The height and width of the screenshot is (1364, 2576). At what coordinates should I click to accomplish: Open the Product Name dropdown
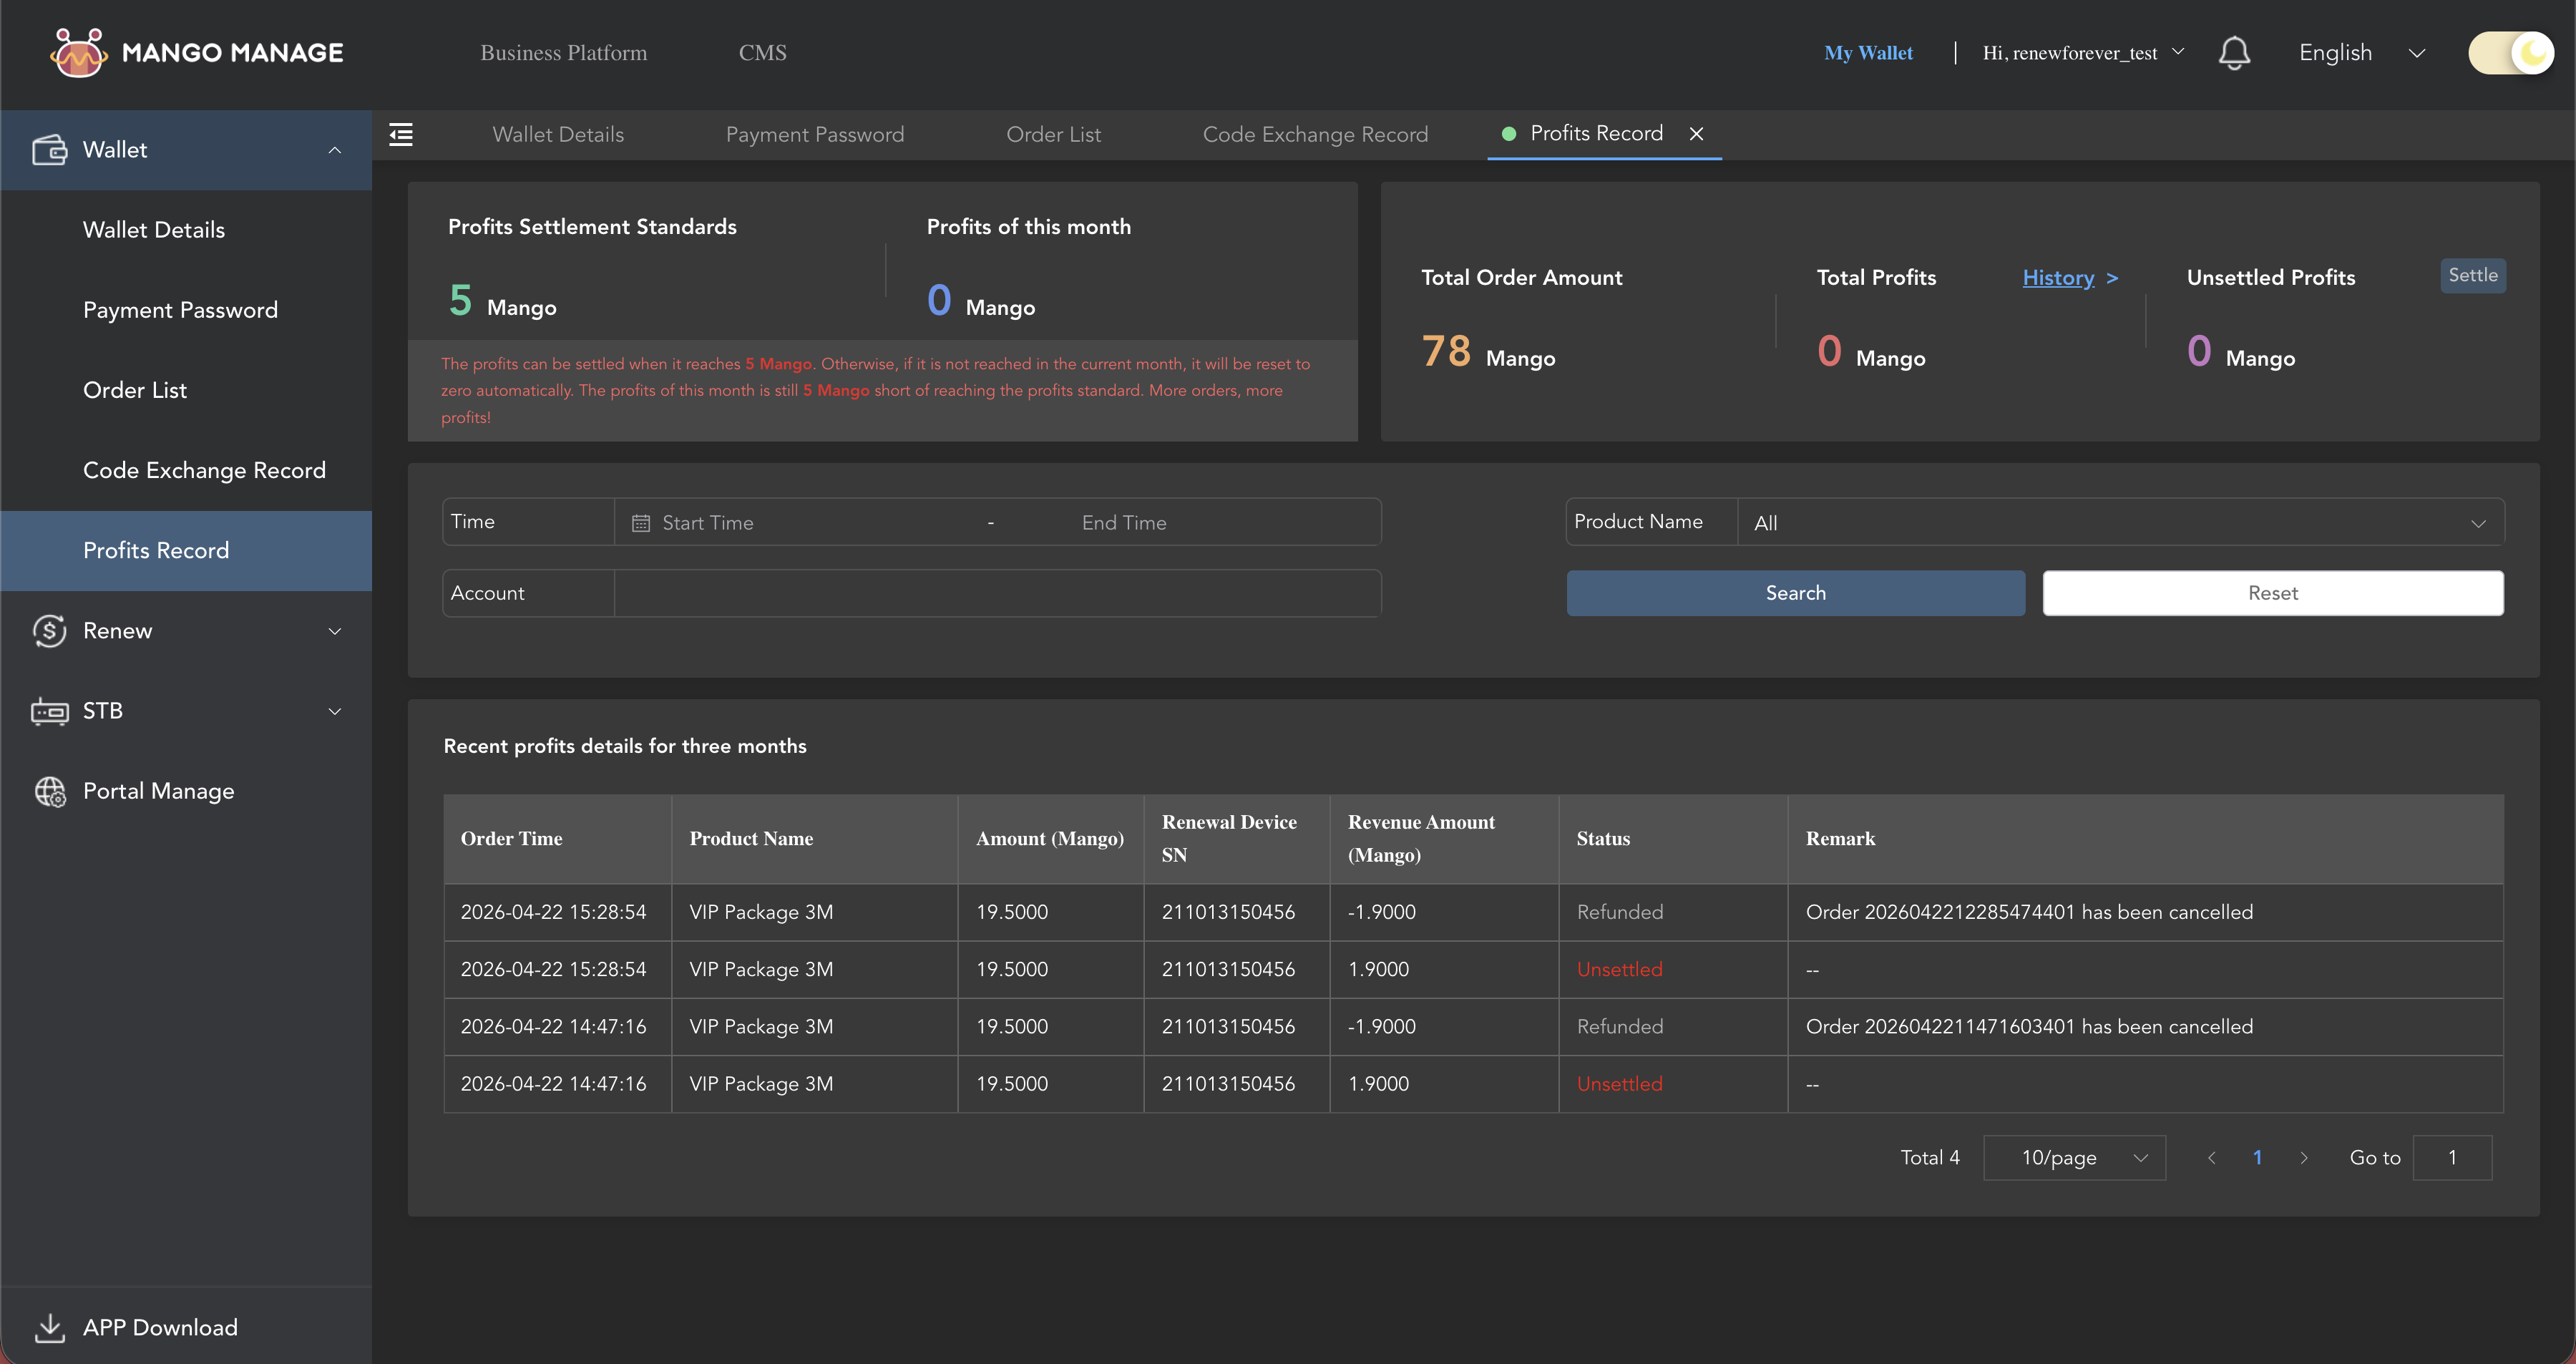pos(2120,523)
